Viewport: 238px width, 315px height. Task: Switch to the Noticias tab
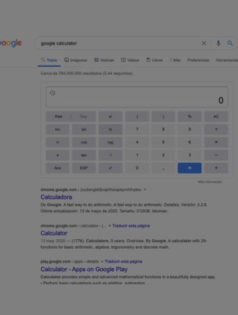tap(104, 60)
